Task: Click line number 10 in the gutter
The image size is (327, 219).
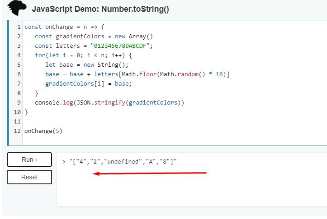Action: pyautogui.click(x=17, y=112)
